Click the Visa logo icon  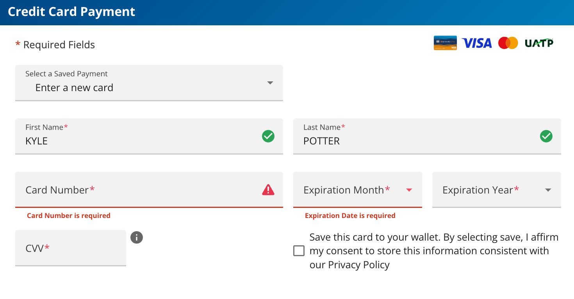point(476,43)
